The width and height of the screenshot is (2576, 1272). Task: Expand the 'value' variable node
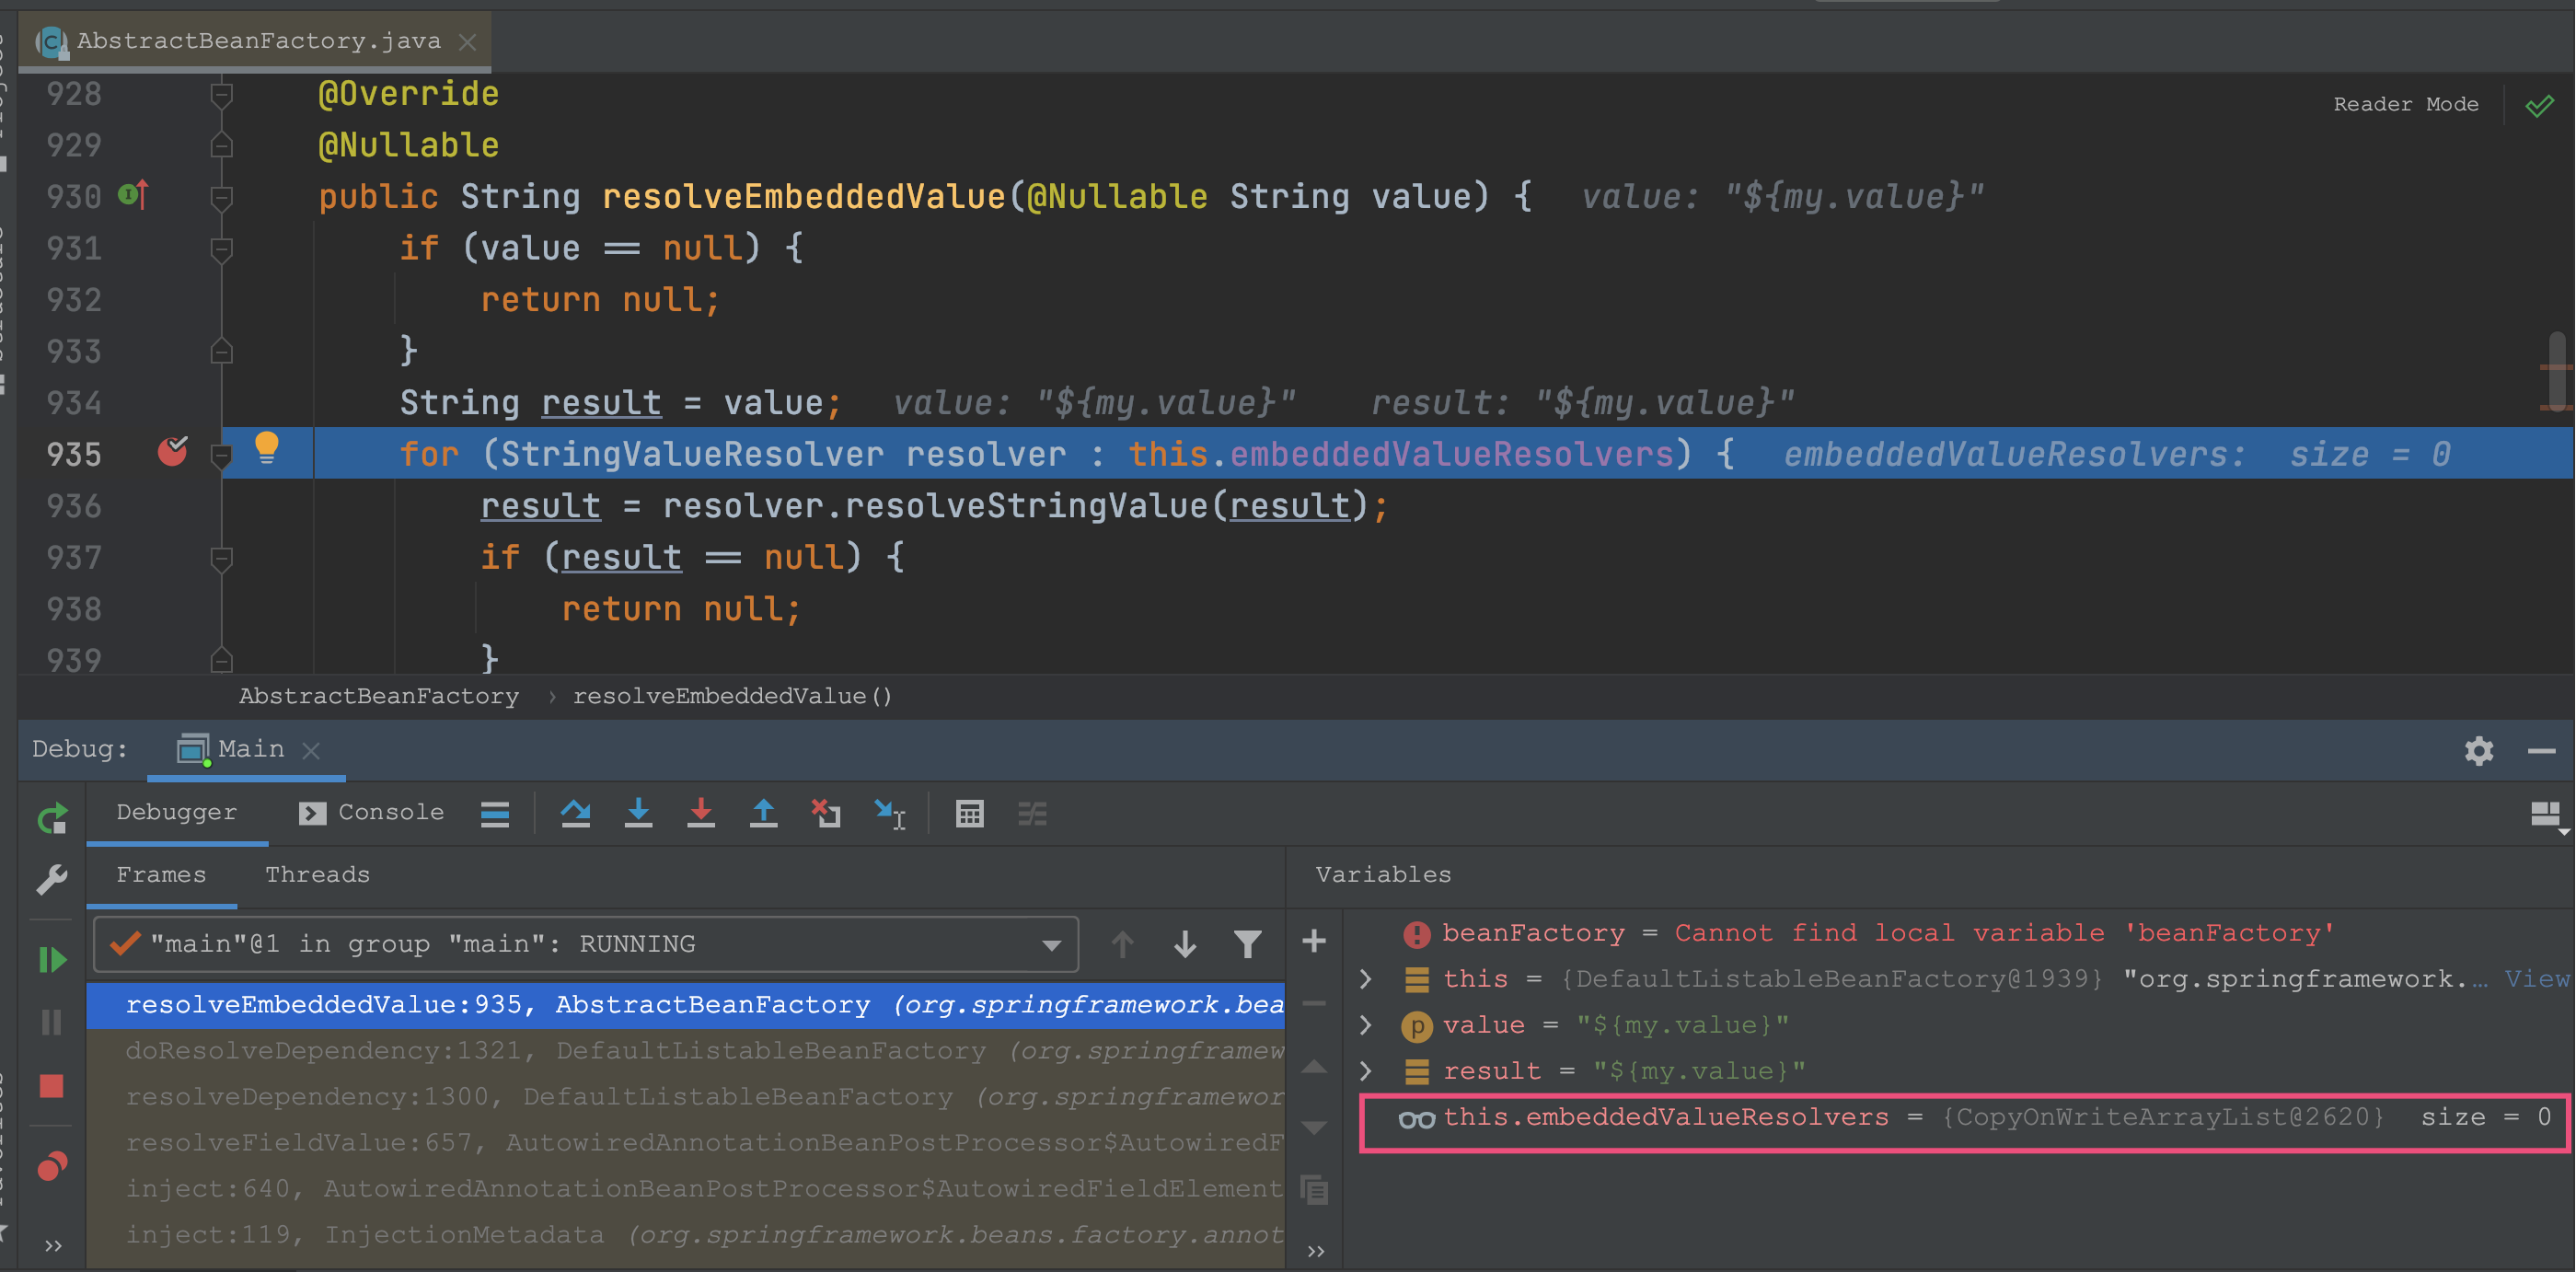[1366, 1025]
